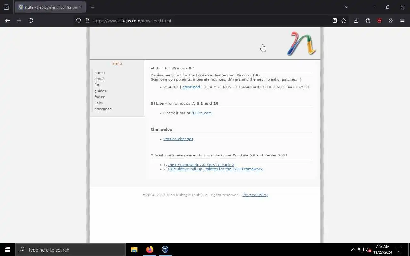Open Firefox View icon in tab strip
Image resolution: width=410 pixels, height=256 pixels.
(x=6, y=7)
